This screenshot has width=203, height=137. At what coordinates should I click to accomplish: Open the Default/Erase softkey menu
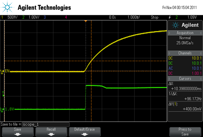pyautogui.click(x=85, y=132)
